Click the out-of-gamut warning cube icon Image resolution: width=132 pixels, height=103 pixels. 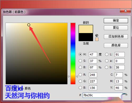(x=97, y=35)
